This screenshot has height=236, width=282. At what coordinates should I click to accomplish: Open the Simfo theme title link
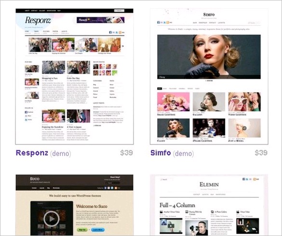[161, 153]
